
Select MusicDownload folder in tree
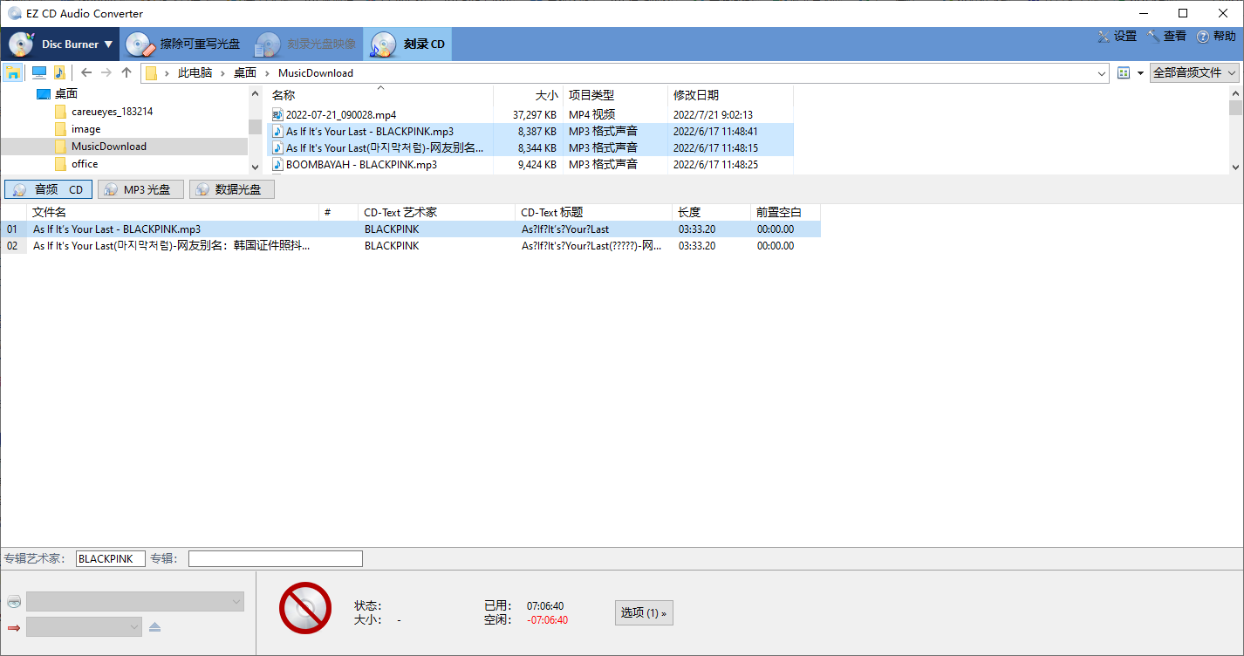[109, 147]
